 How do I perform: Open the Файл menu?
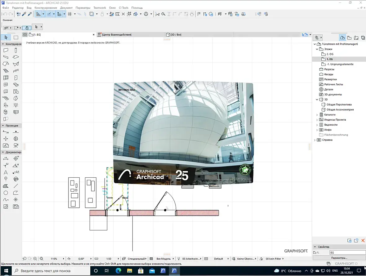click(6, 8)
